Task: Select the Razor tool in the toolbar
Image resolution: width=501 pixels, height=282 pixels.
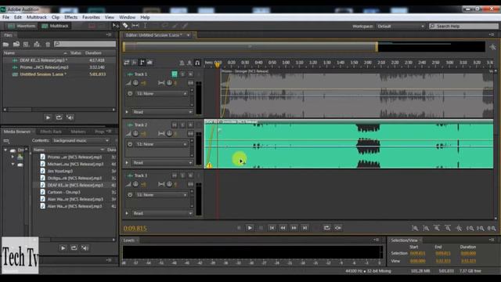Action: (x=125, y=26)
